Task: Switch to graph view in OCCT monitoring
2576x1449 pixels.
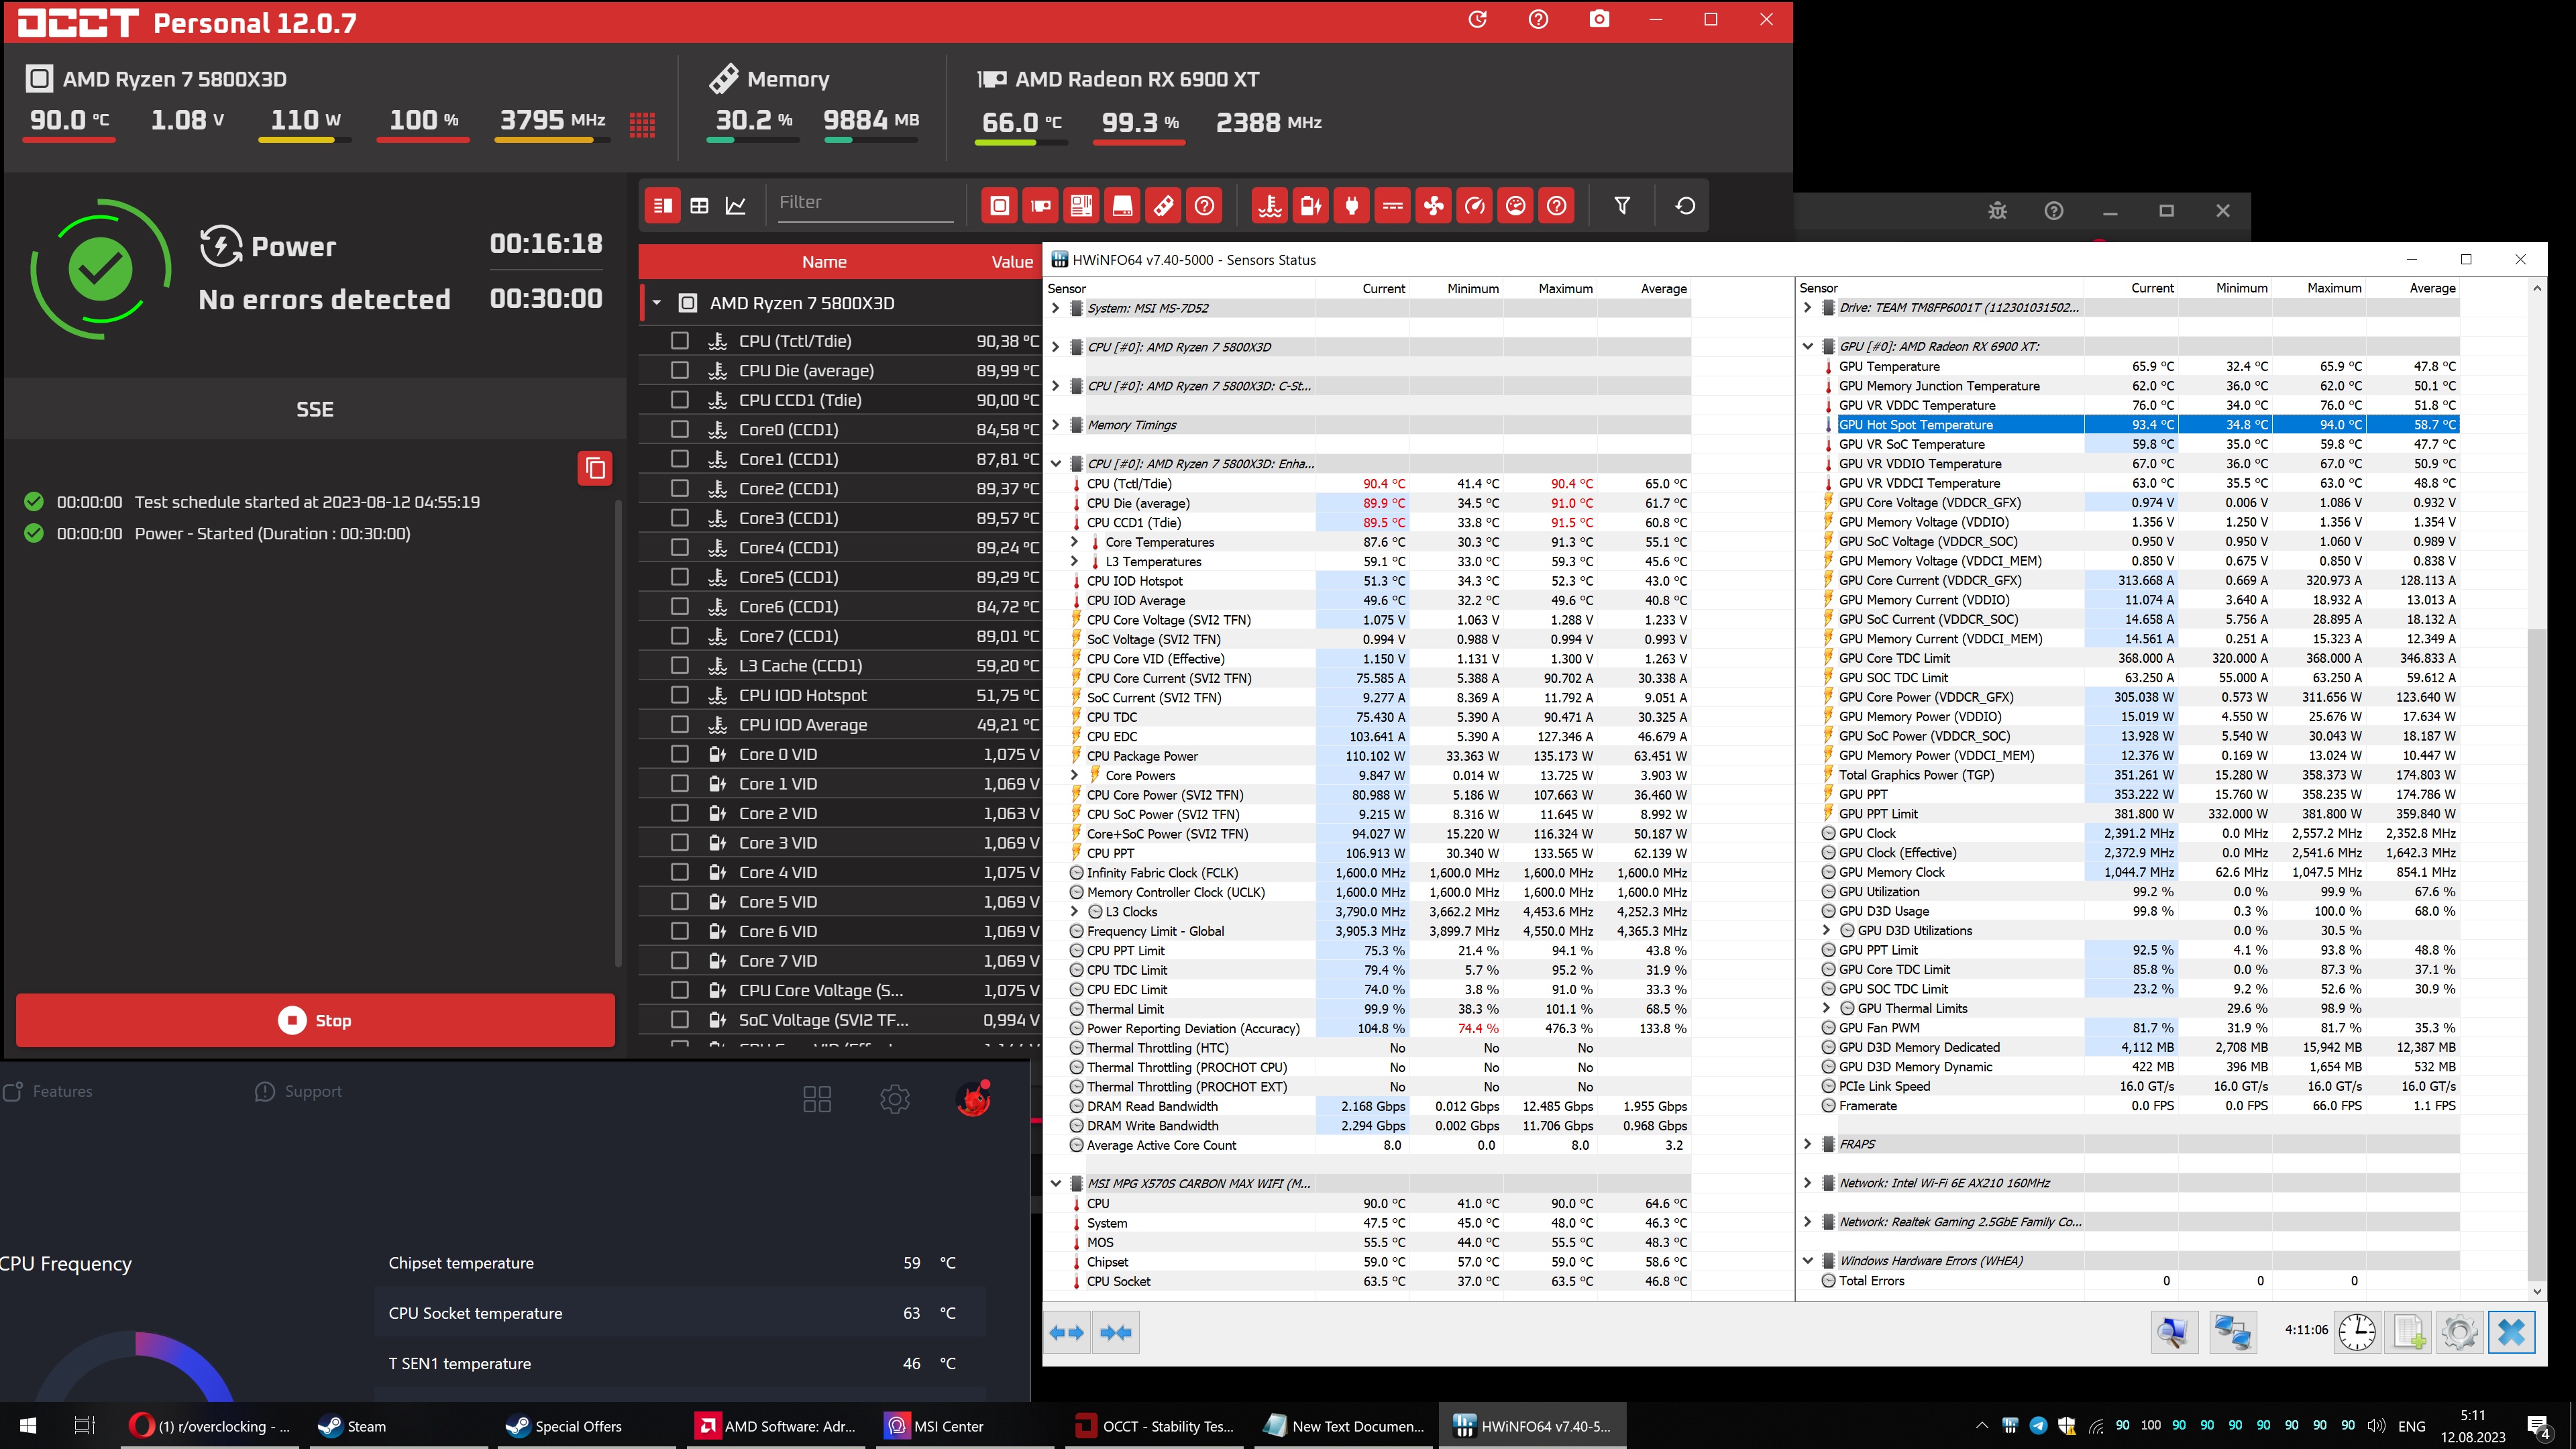Action: [x=736, y=206]
